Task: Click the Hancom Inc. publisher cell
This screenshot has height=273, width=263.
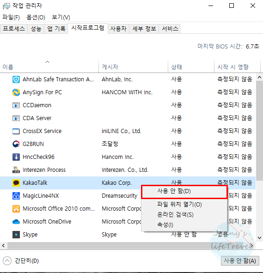Action: [117, 157]
